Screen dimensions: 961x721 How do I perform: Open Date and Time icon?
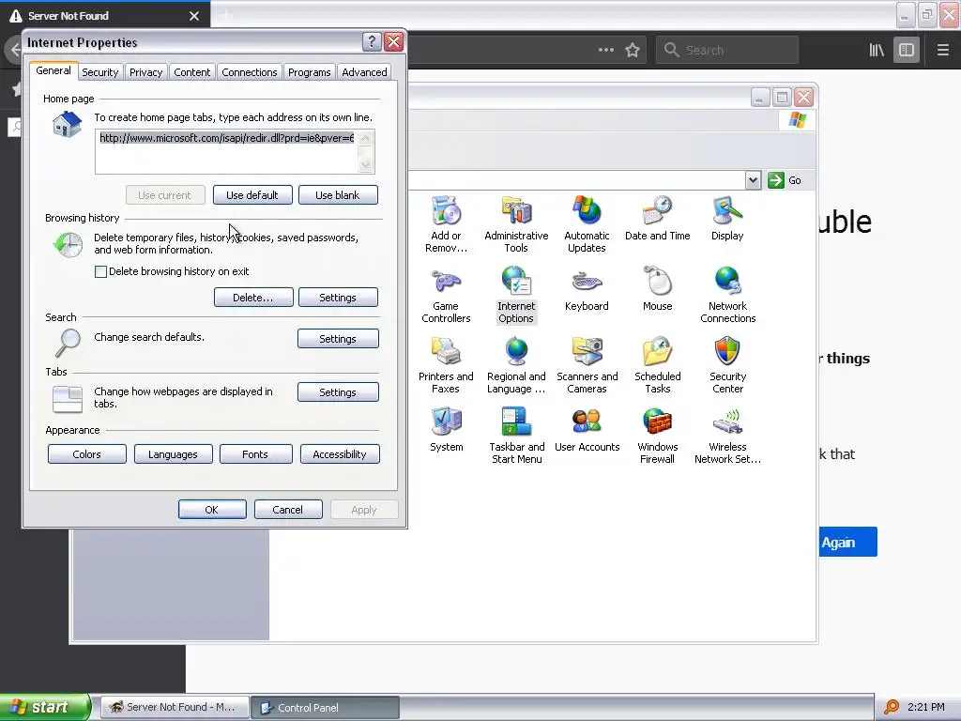[x=657, y=218]
